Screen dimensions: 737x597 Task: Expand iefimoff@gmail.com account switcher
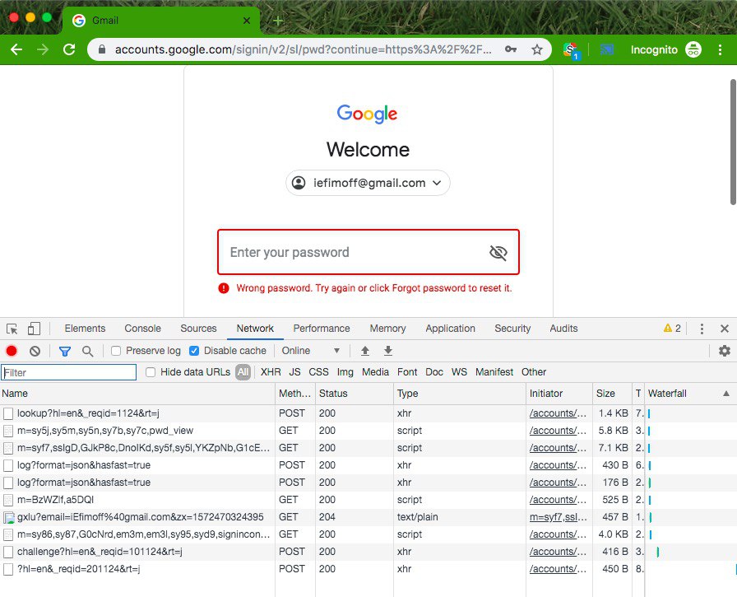(368, 183)
